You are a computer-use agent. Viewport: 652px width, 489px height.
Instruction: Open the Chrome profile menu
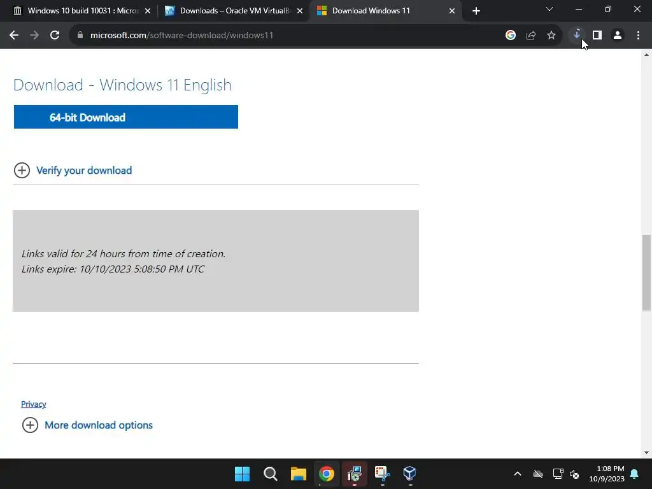pos(618,36)
